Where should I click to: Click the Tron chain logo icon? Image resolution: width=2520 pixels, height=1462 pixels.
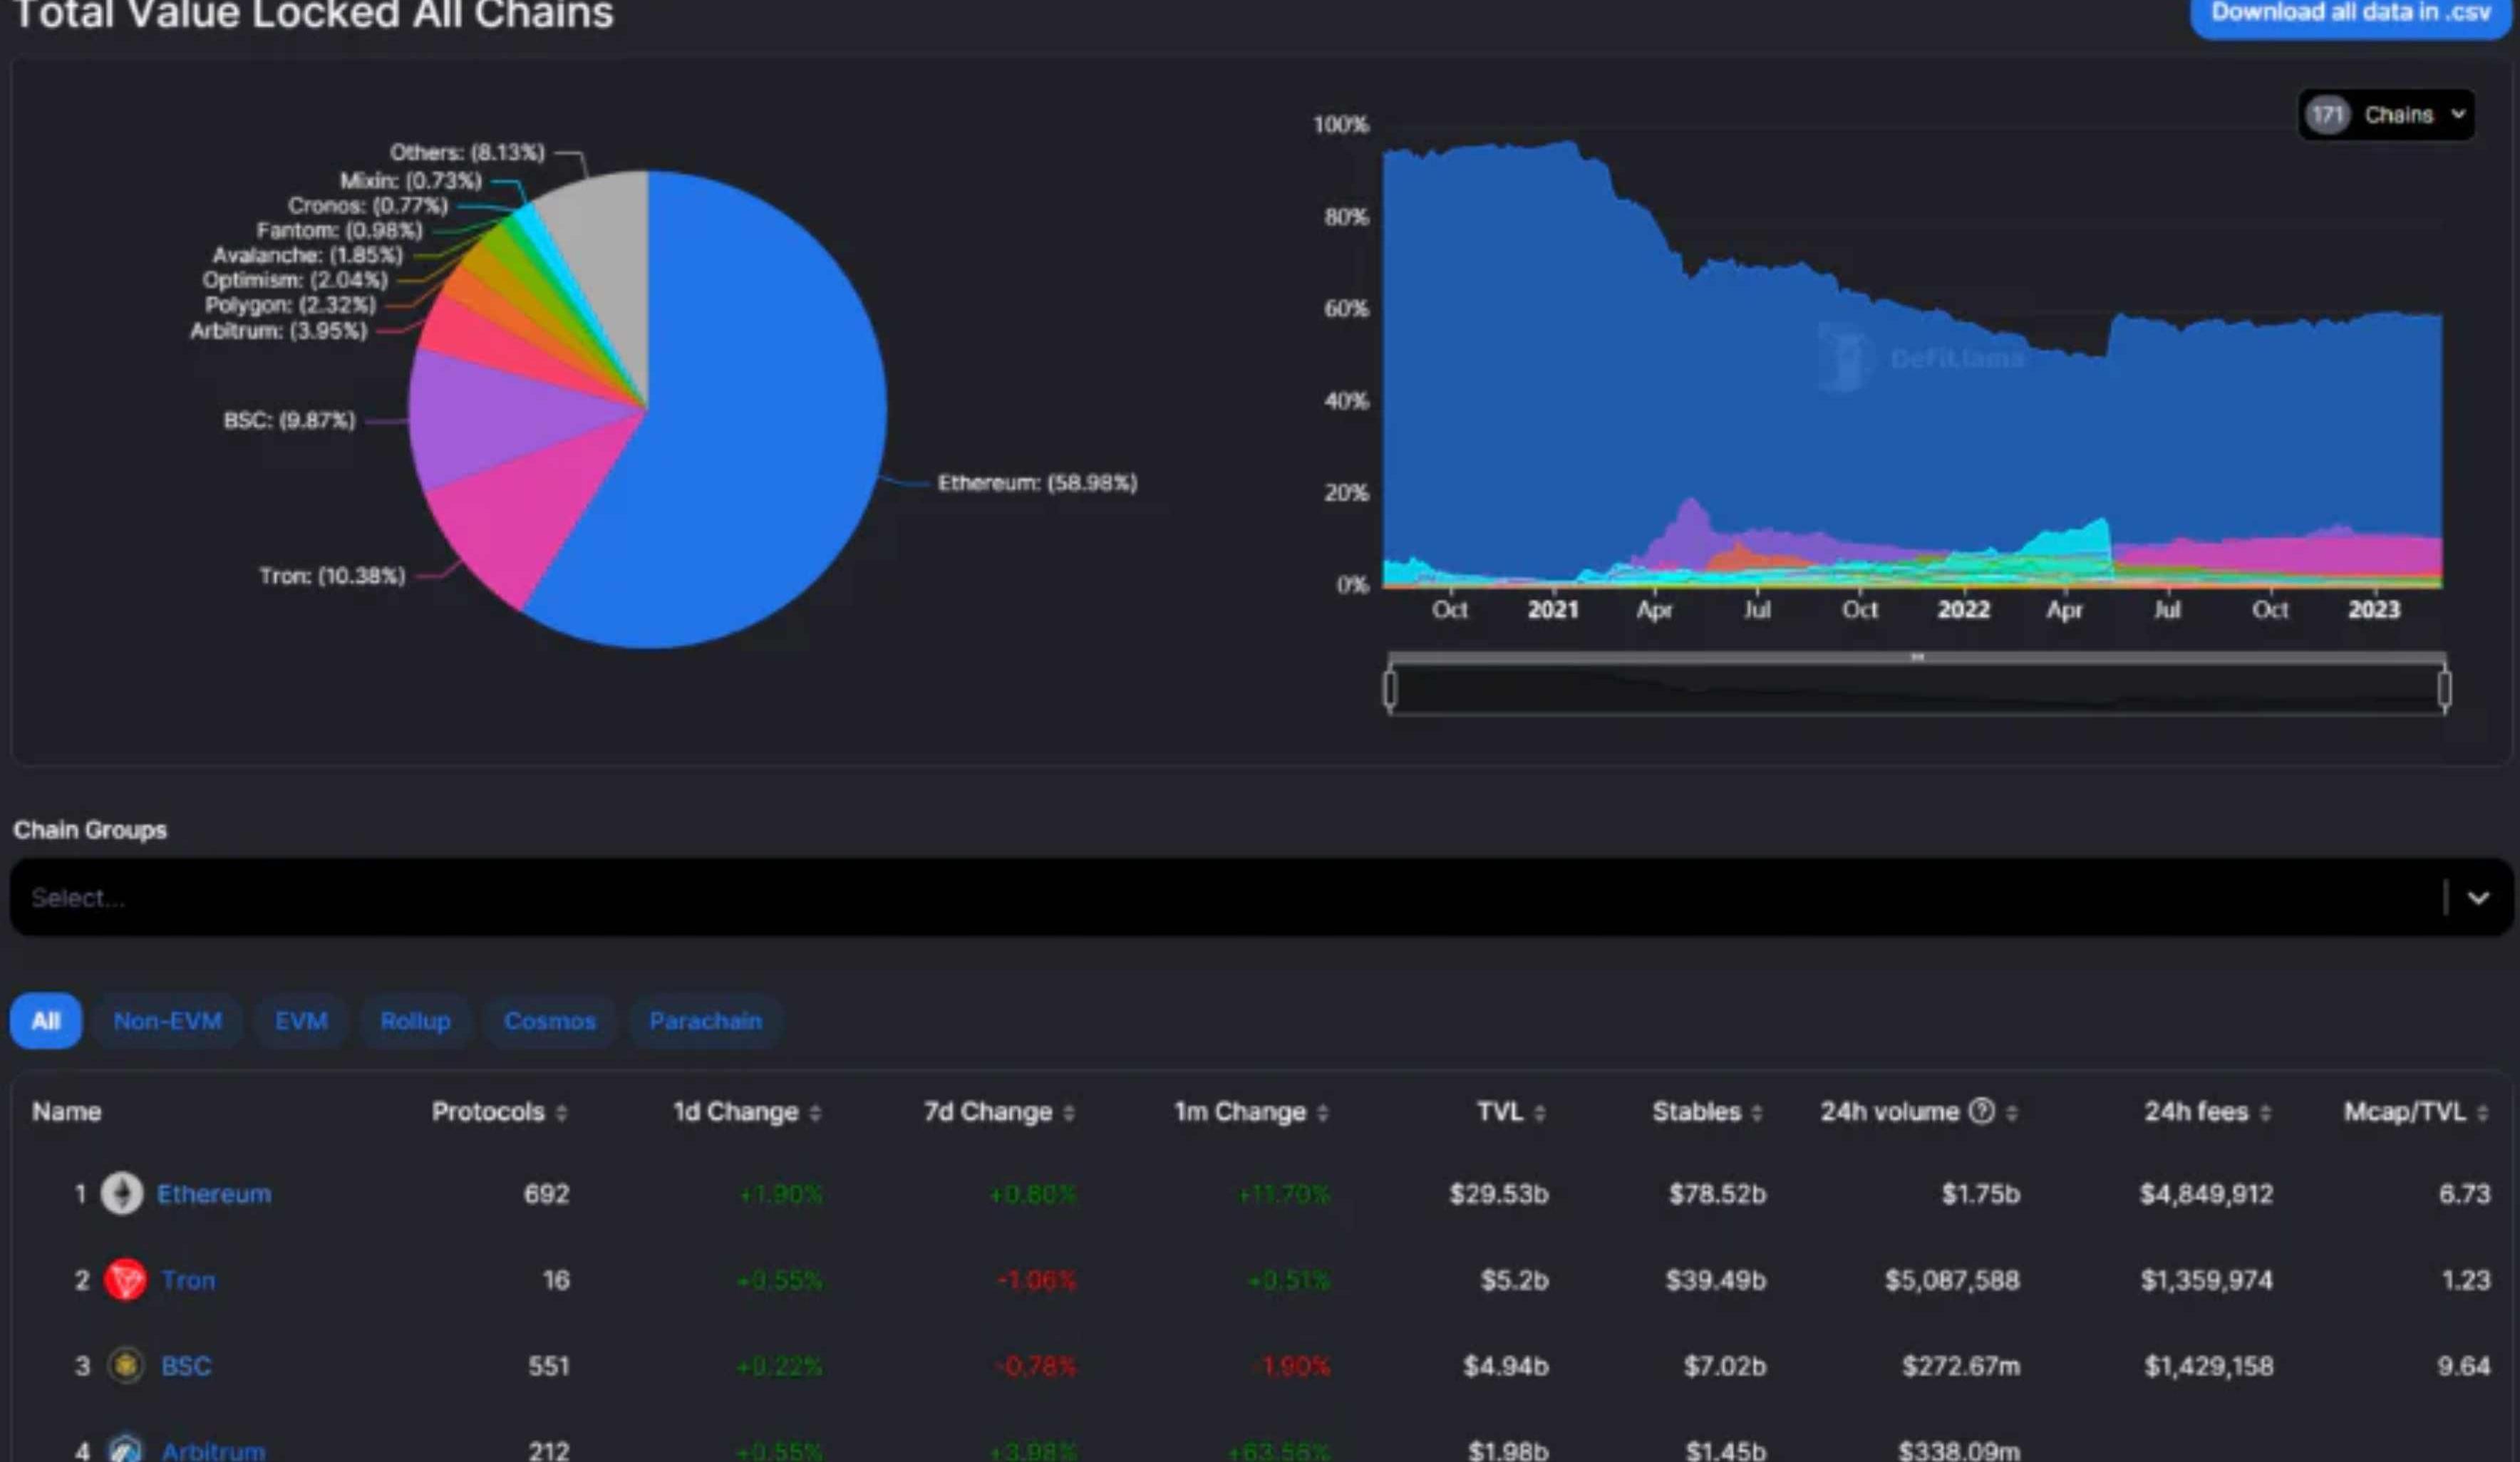click(125, 1279)
